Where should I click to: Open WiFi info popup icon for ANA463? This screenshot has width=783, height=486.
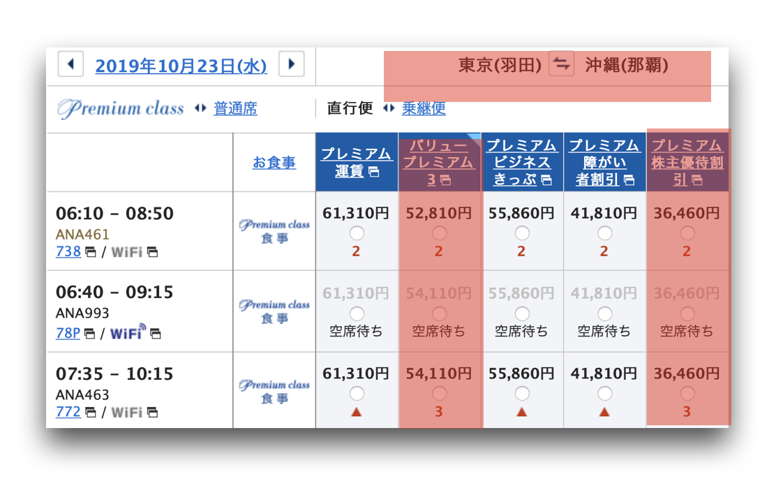[152, 413]
